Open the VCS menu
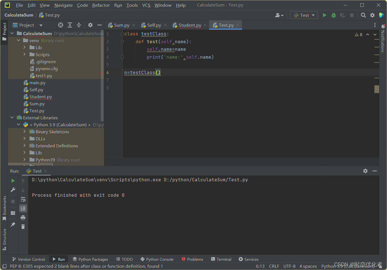387x270 pixels. coord(146,5)
